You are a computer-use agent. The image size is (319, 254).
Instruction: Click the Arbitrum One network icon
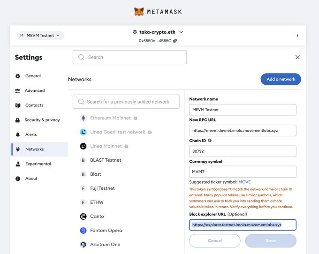pyautogui.click(x=83, y=245)
